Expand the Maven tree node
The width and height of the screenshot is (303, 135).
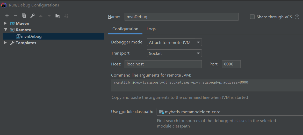tap(5, 23)
